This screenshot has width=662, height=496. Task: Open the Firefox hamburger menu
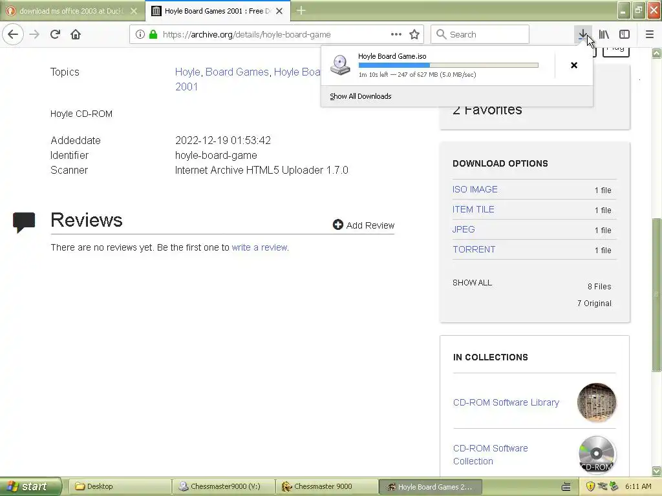pyautogui.click(x=650, y=34)
